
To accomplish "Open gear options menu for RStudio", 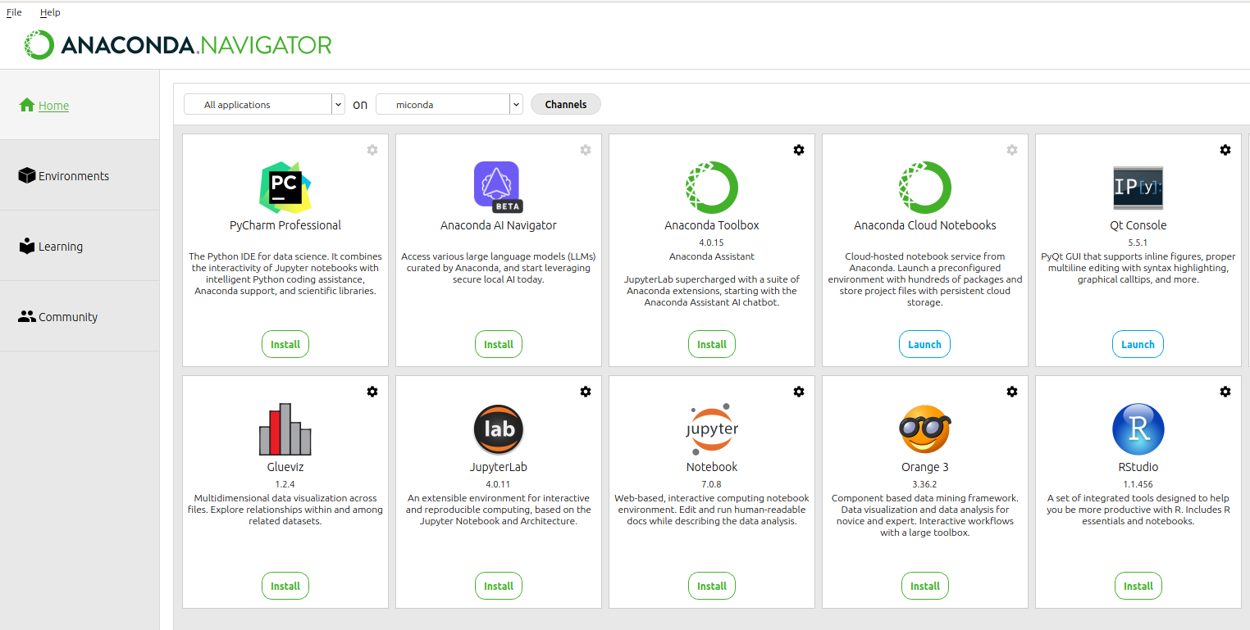I will [1225, 392].
